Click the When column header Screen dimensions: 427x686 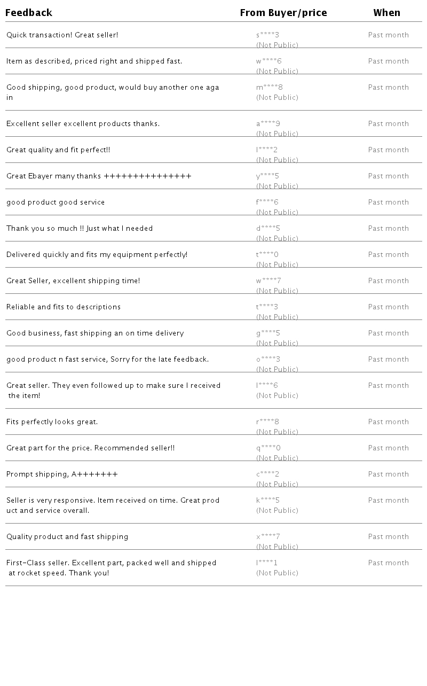[x=386, y=13]
